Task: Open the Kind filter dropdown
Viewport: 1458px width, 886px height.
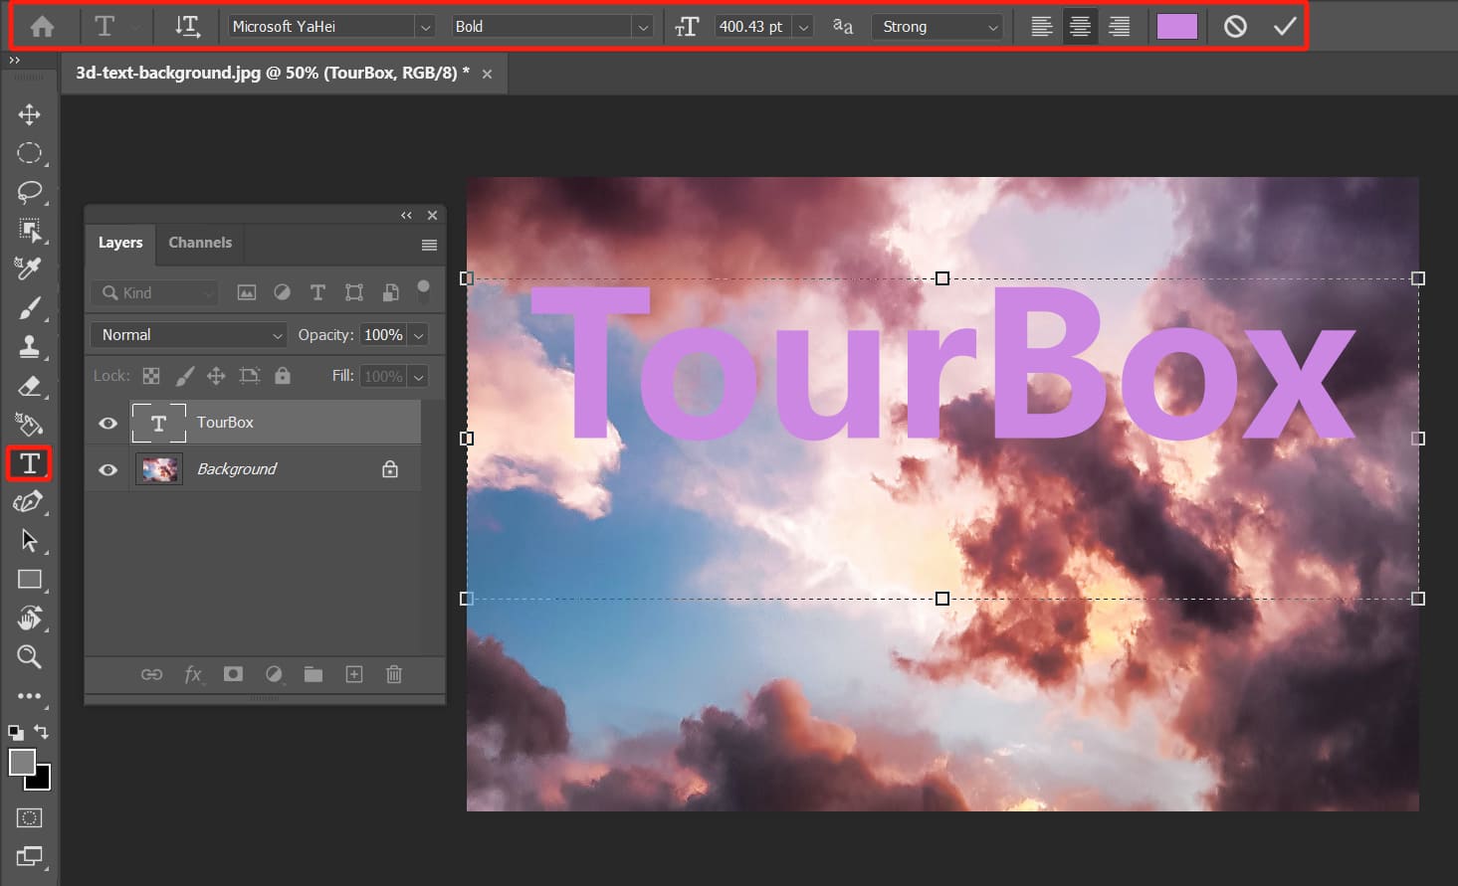Action: (x=155, y=292)
